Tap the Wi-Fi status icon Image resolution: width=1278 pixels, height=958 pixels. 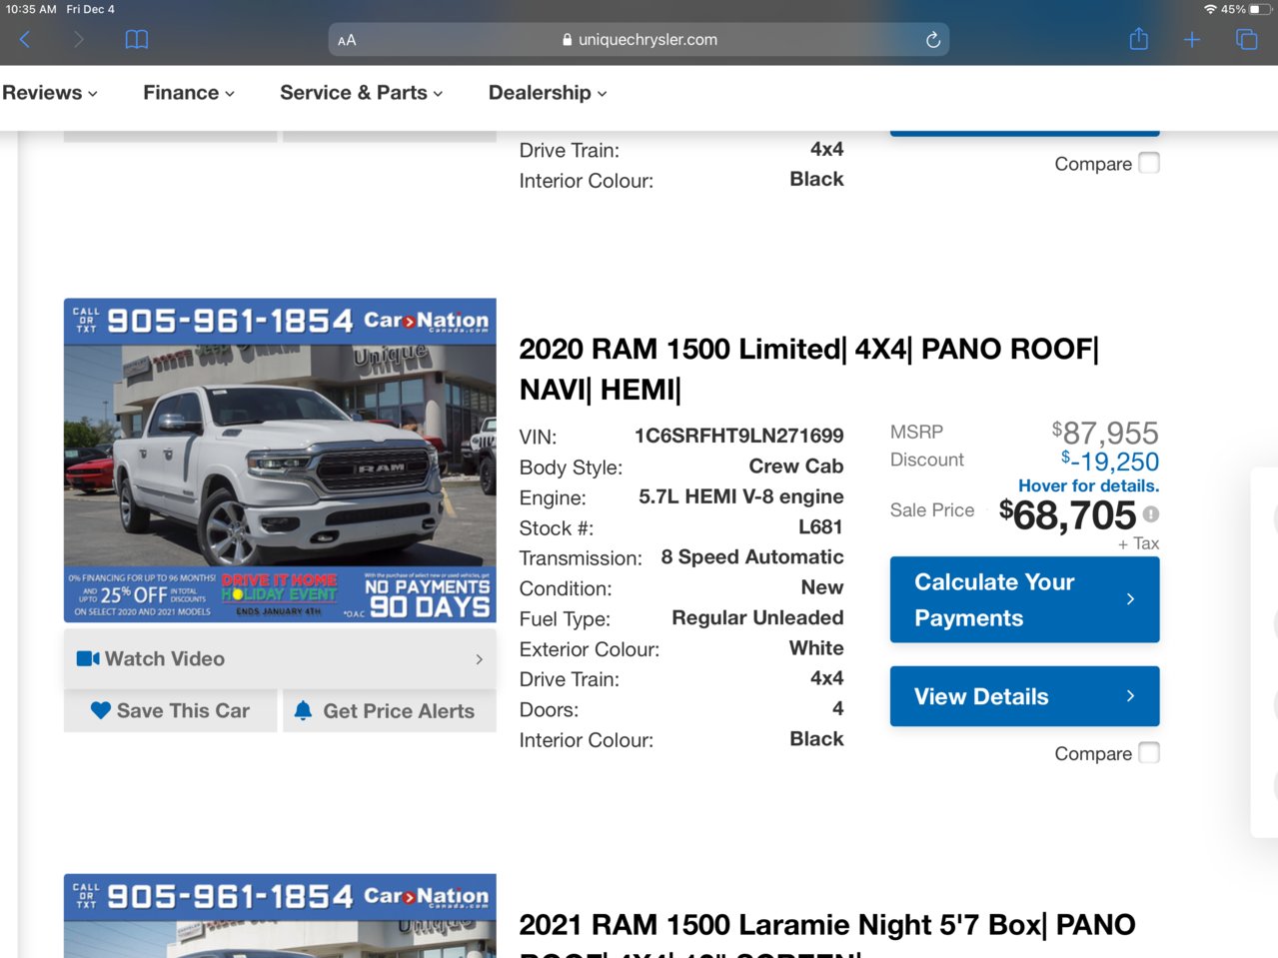click(x=1210, y=9)
